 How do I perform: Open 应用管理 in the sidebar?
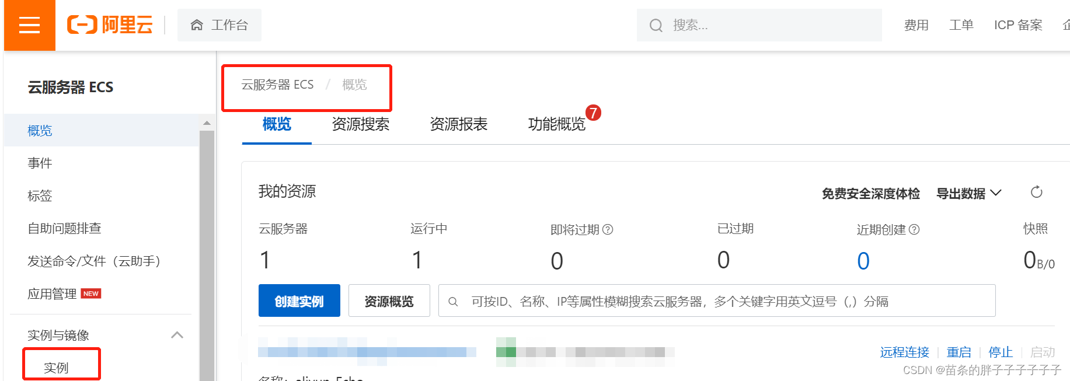click(x=52, y=294)
